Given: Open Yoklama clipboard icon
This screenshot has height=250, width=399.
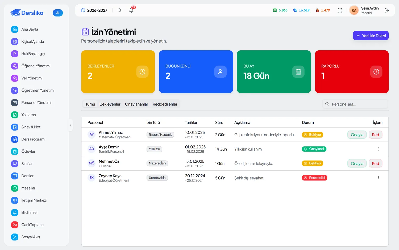Looking at the screenshot, I should 15,115.
